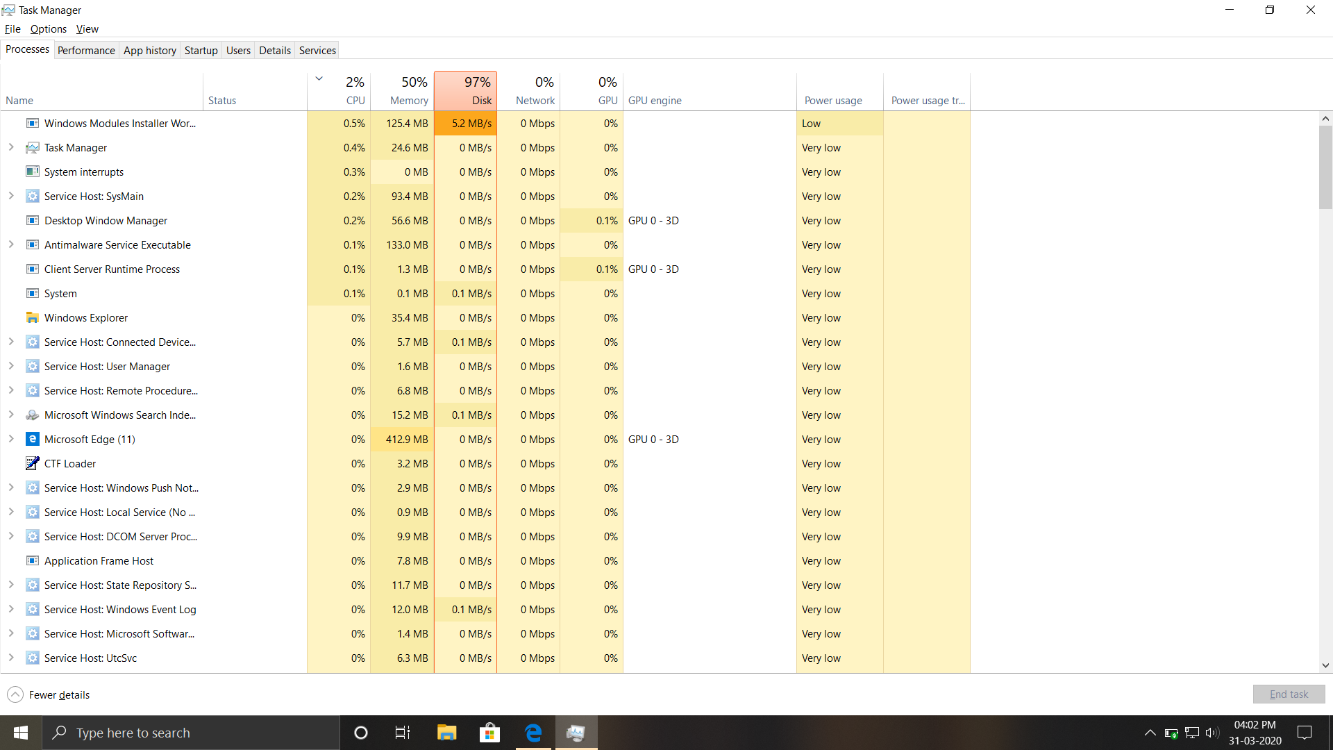Click the Services tab in Task Manager

point(316,51)
